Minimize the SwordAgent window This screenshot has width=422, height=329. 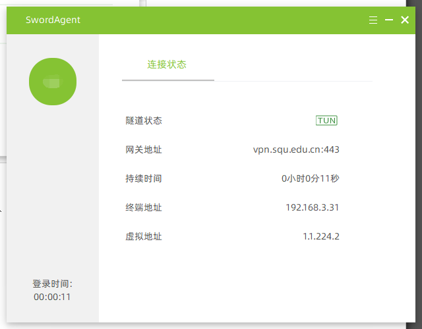[389, 20]
